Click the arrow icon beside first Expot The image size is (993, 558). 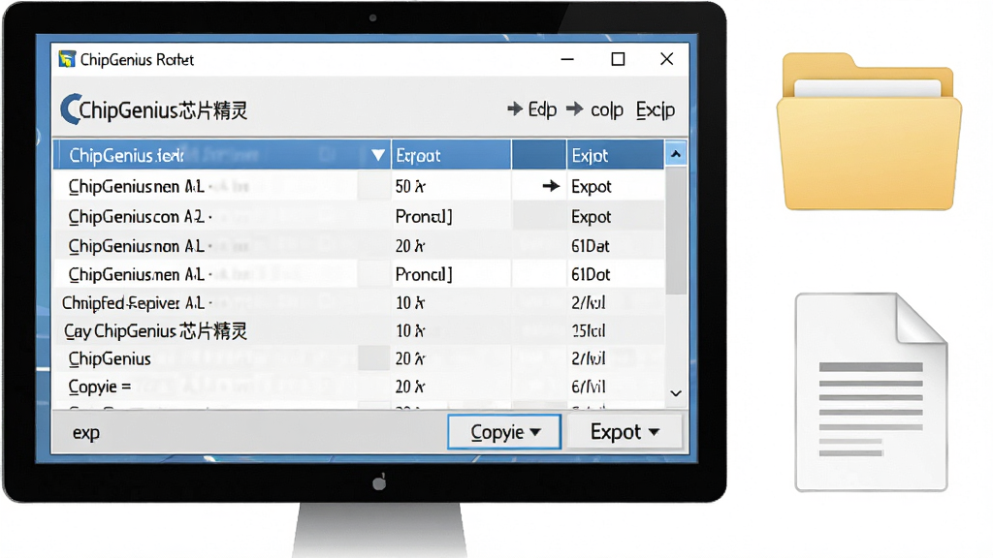click(x=551, y=186)
